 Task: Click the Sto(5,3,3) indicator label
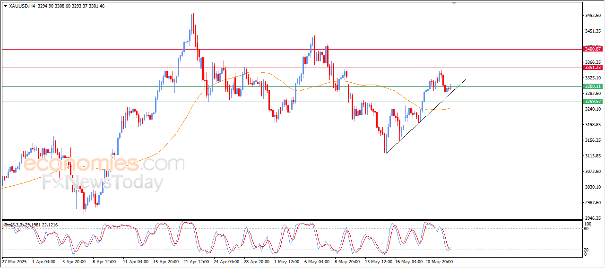tap(13, 225)
